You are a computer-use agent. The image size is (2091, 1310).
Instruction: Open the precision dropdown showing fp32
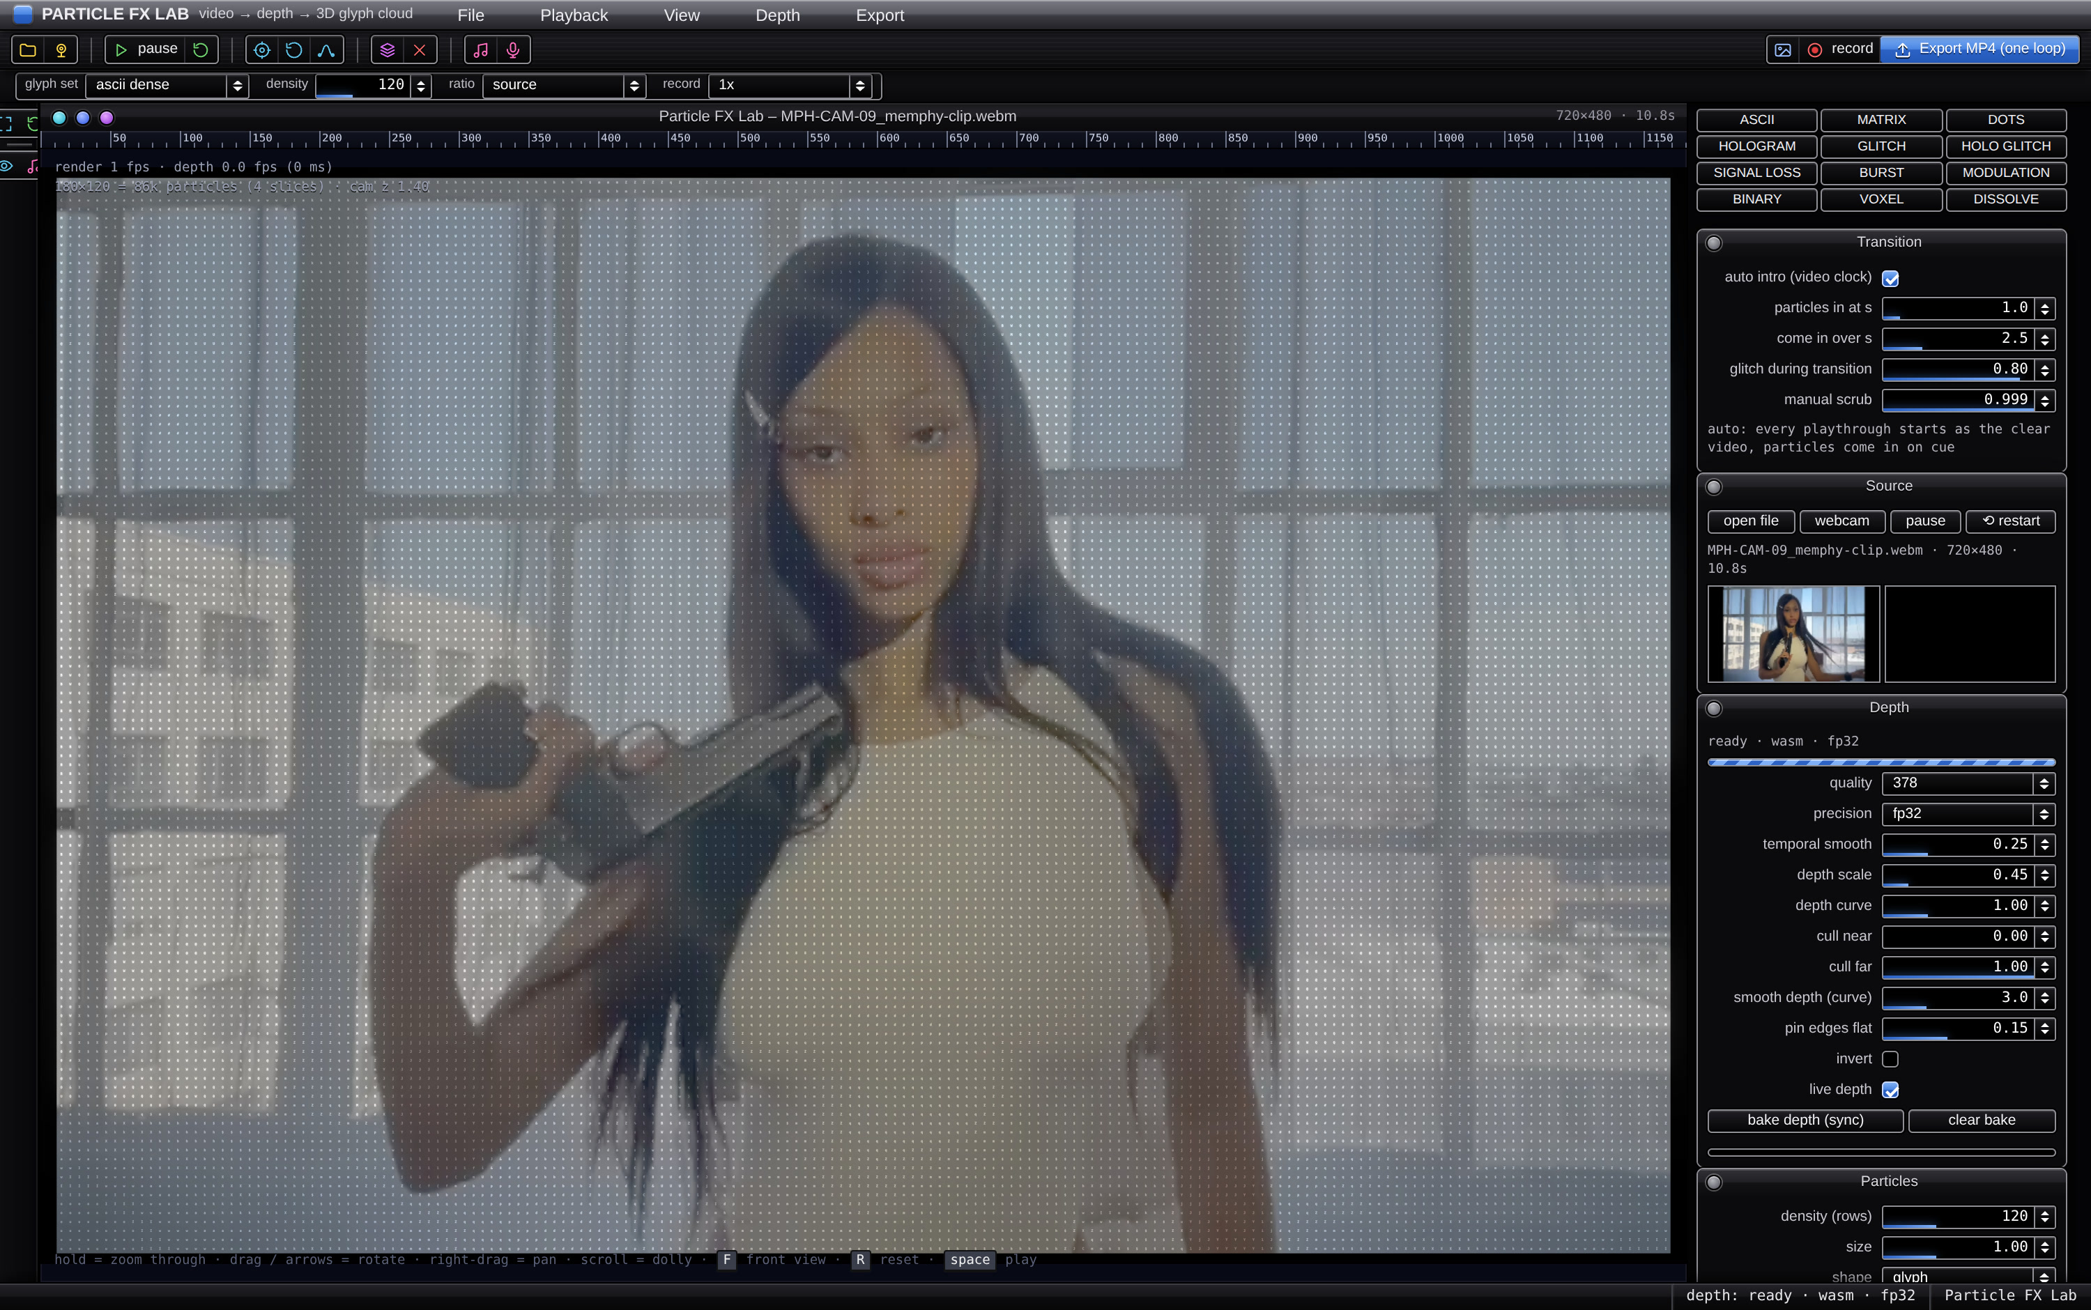(x=1968, y=814)
